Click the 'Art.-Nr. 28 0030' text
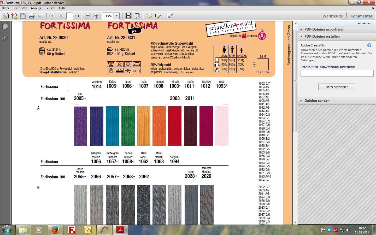The width and height of the screenshot is (376, 235). [54, 38]
